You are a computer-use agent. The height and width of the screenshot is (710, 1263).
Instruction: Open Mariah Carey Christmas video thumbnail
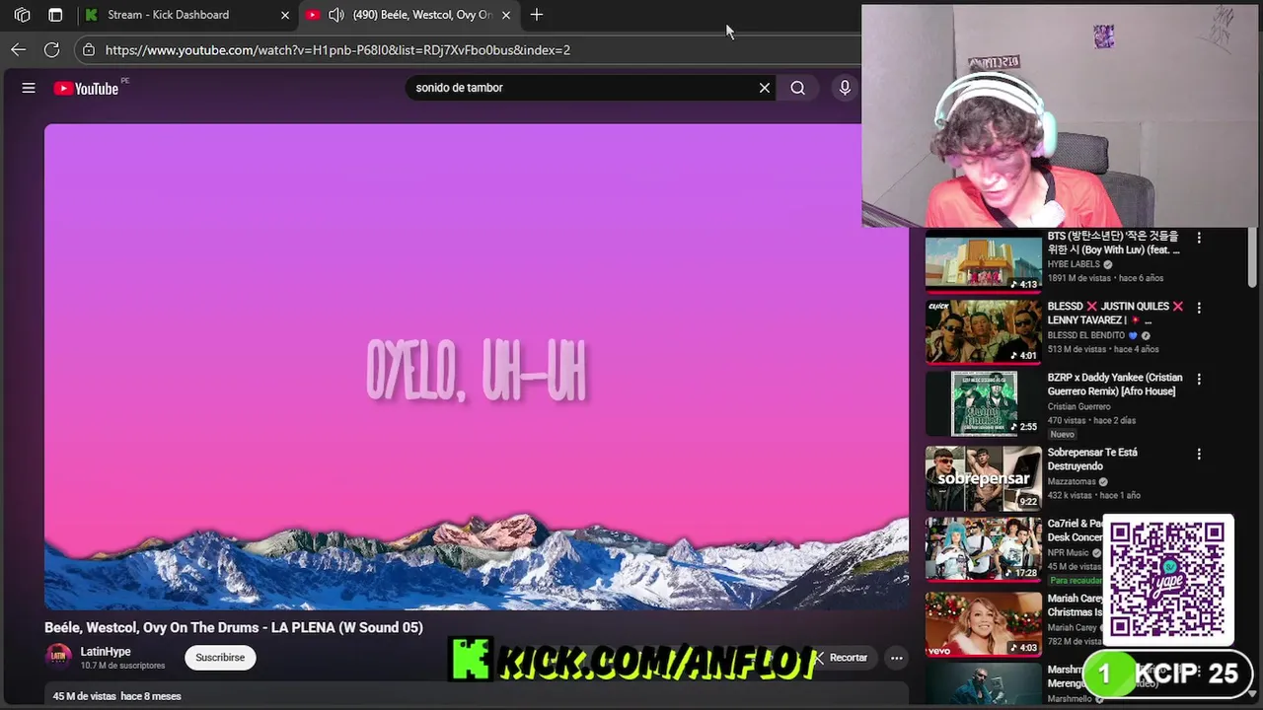point(983,623)
